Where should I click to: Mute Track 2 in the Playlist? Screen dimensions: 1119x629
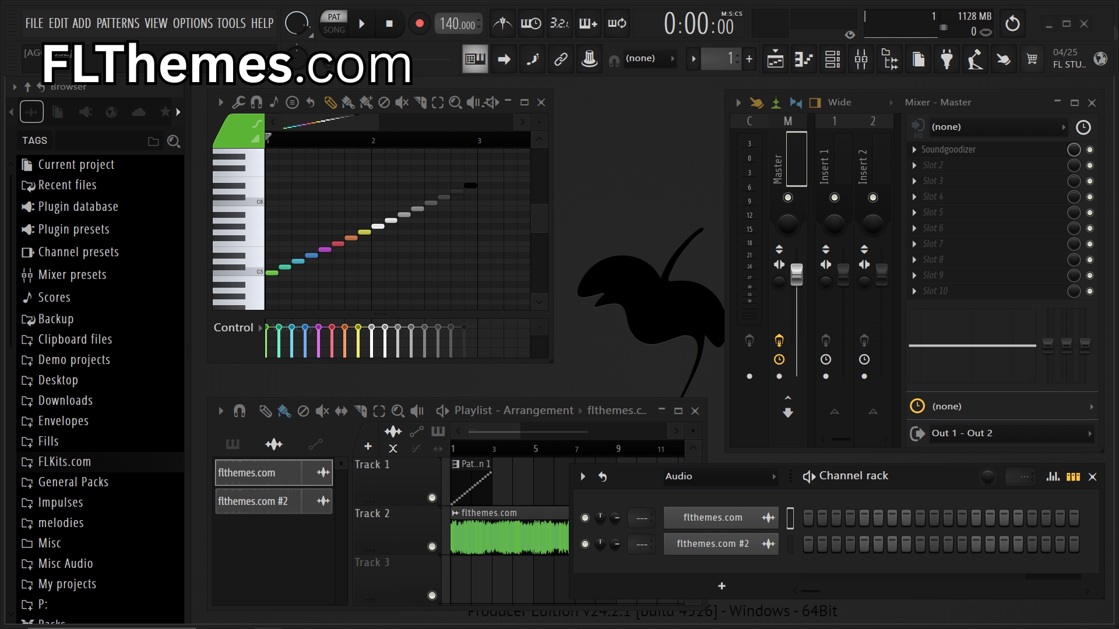[x=432, y=546]
